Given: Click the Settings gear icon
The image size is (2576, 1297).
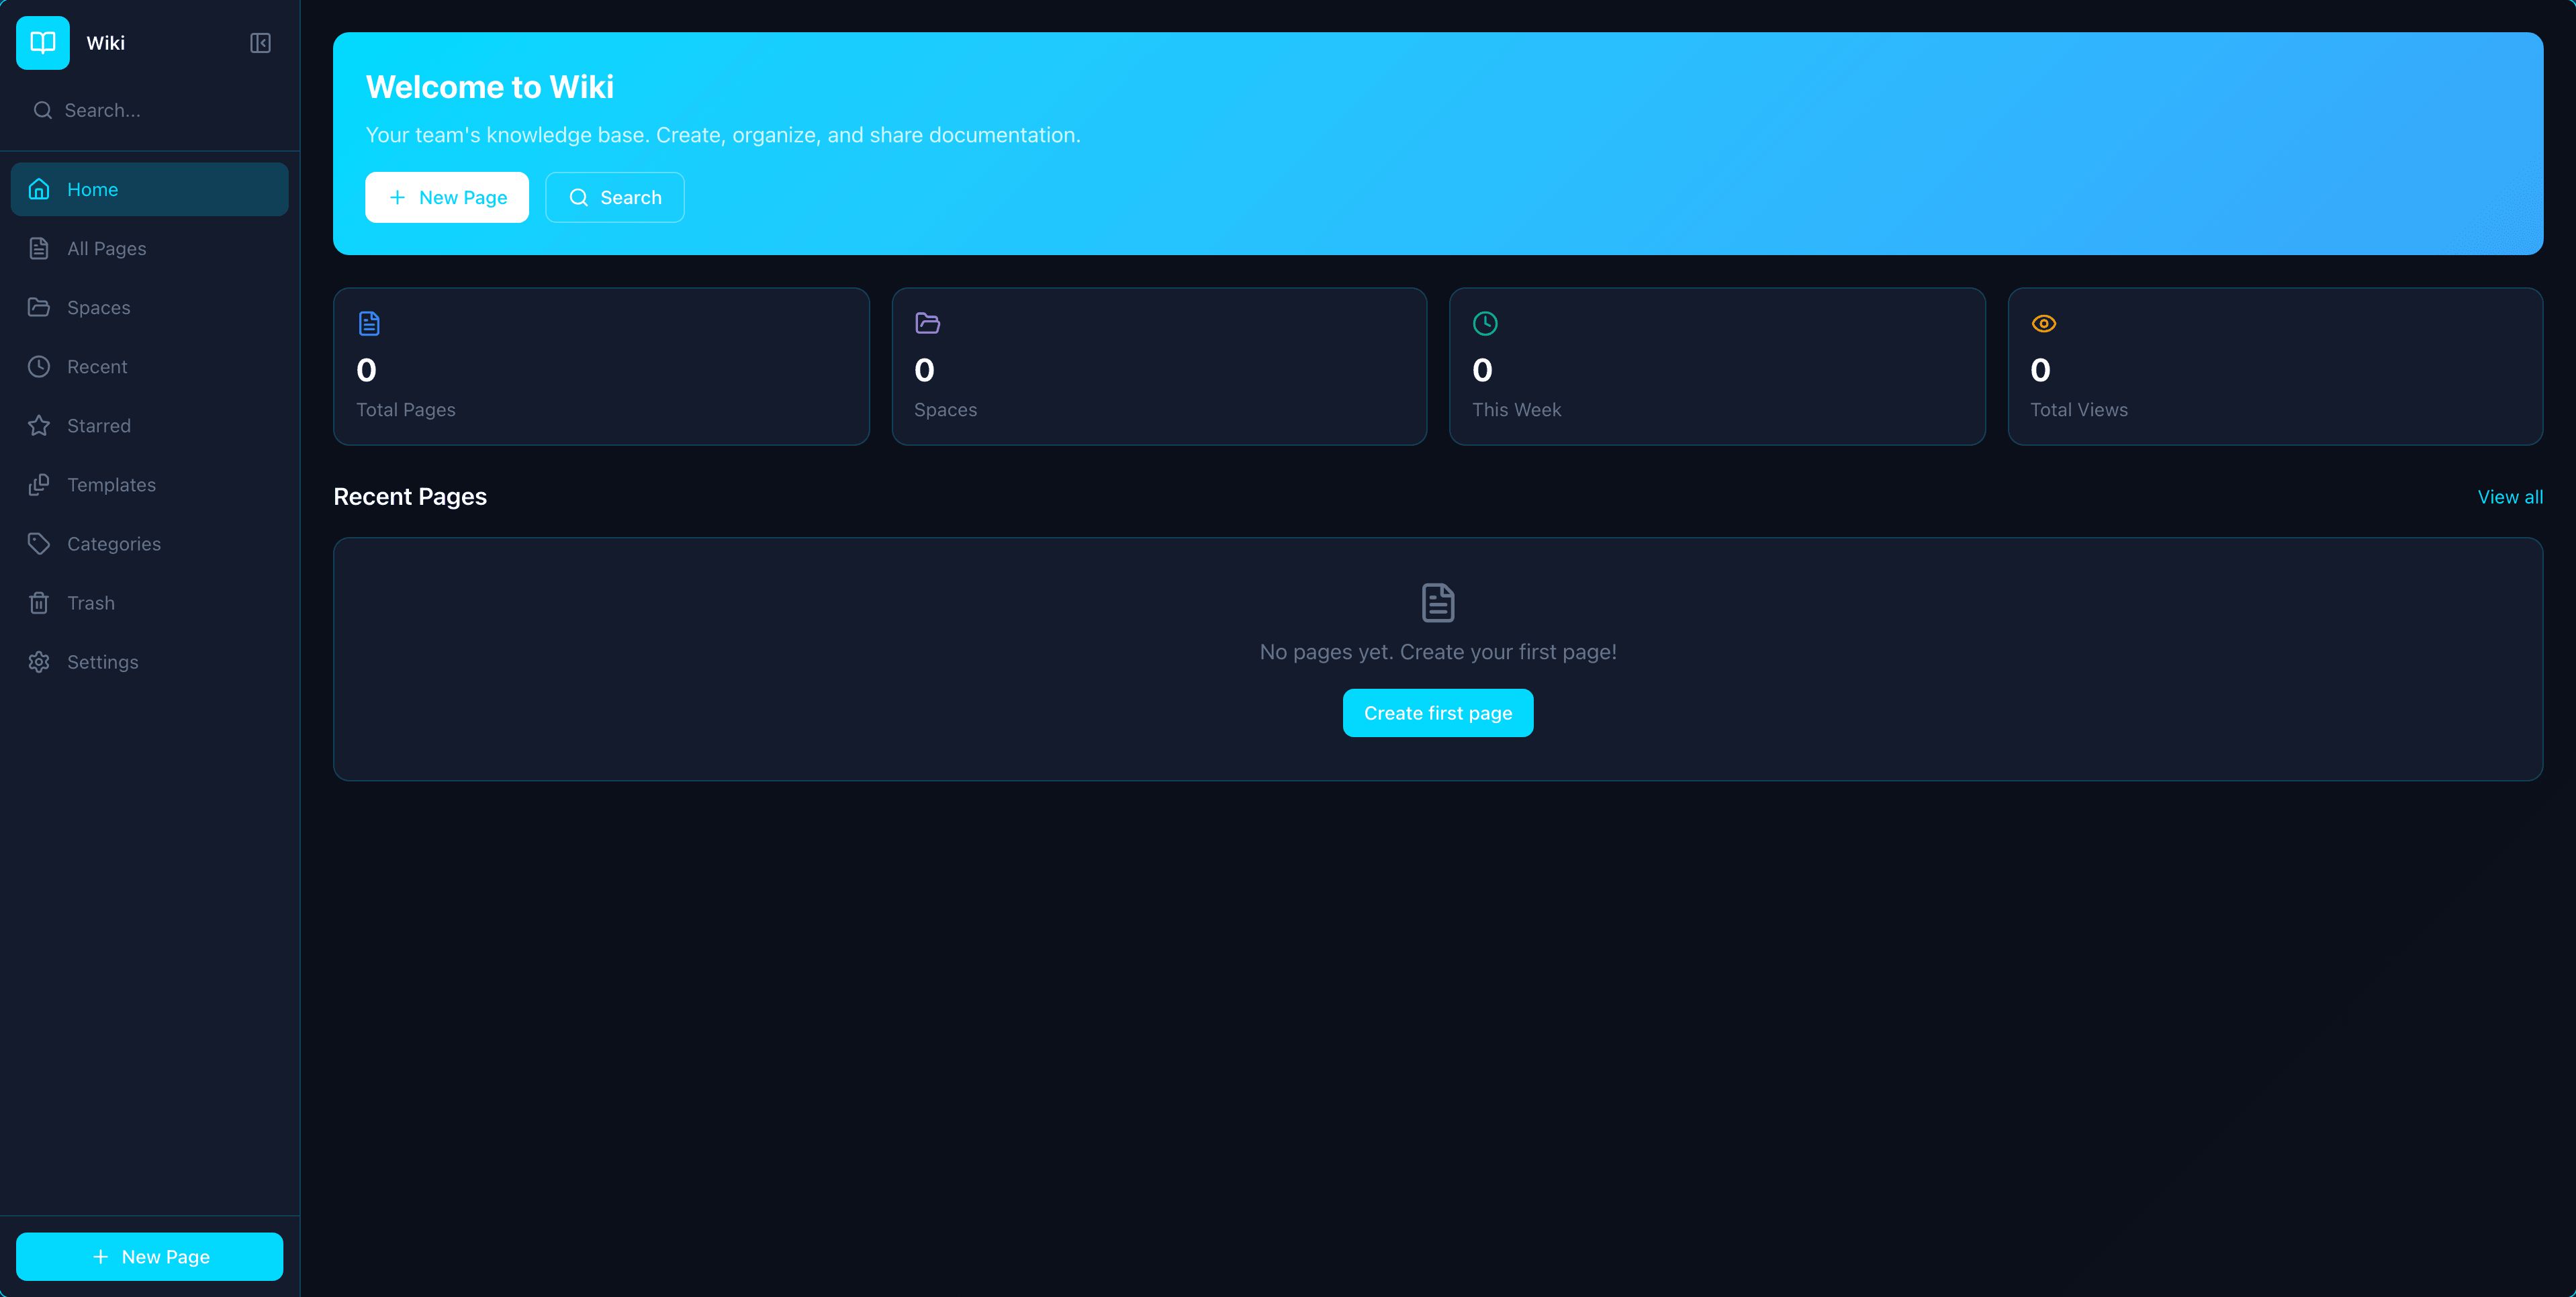Looking at the screenshot, I should click(x=39, y=661).
